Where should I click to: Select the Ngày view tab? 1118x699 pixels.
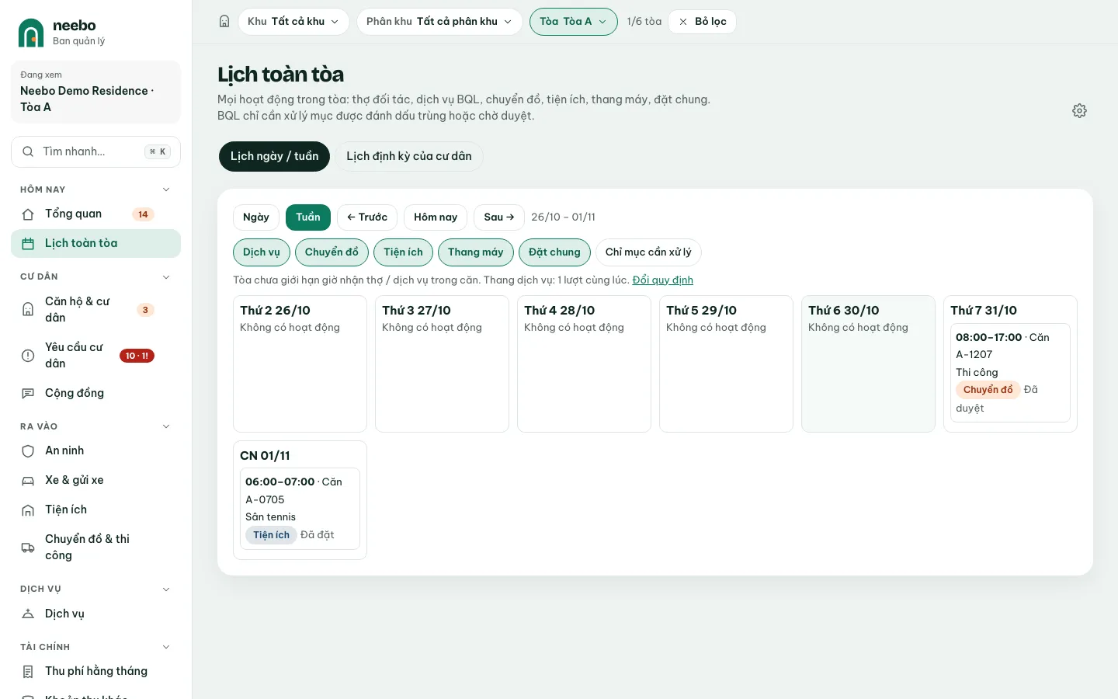click(x=256, y=217)
